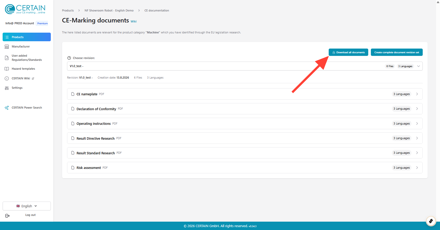Viewport: 440px width, 230px height.
Task: Click the Settings sliders icon
Action: click(7, 88)
